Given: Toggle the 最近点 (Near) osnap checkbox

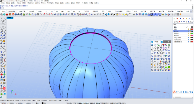Looking at the screenshot, I should pos(6,101).
